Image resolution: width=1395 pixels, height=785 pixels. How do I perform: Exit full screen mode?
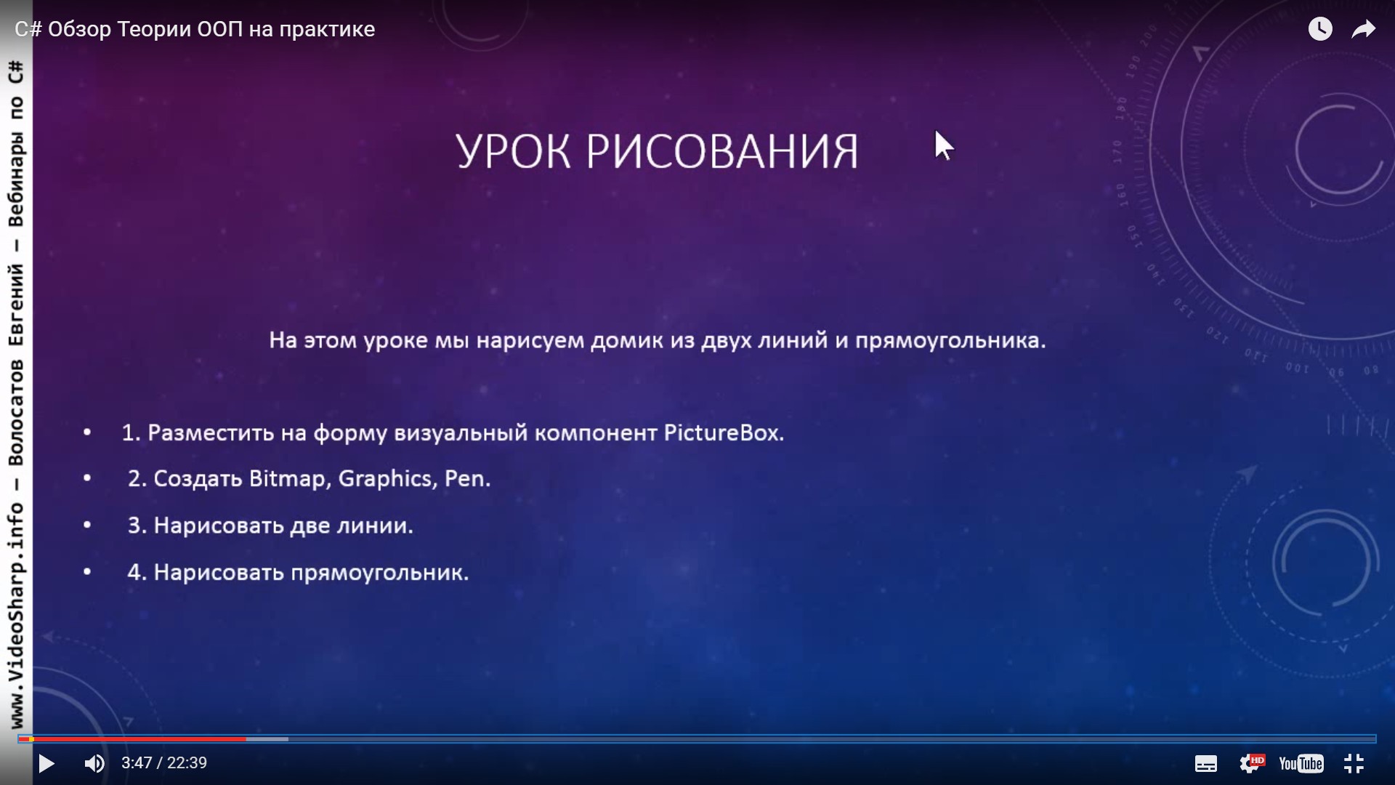pyautogui.click(x=1354, y=763)
